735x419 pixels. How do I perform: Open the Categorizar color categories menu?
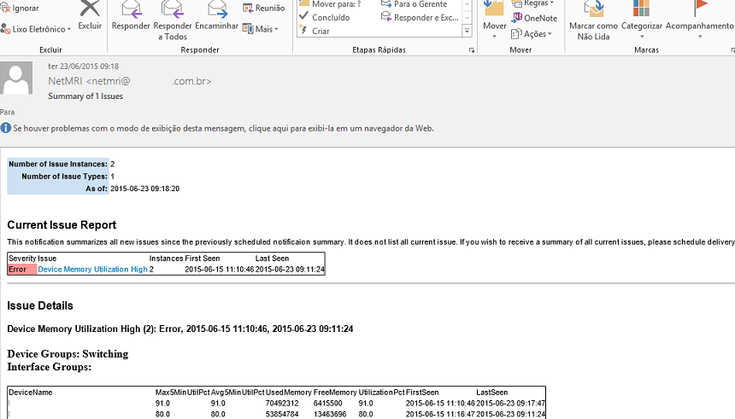click(x=641, y=10)
